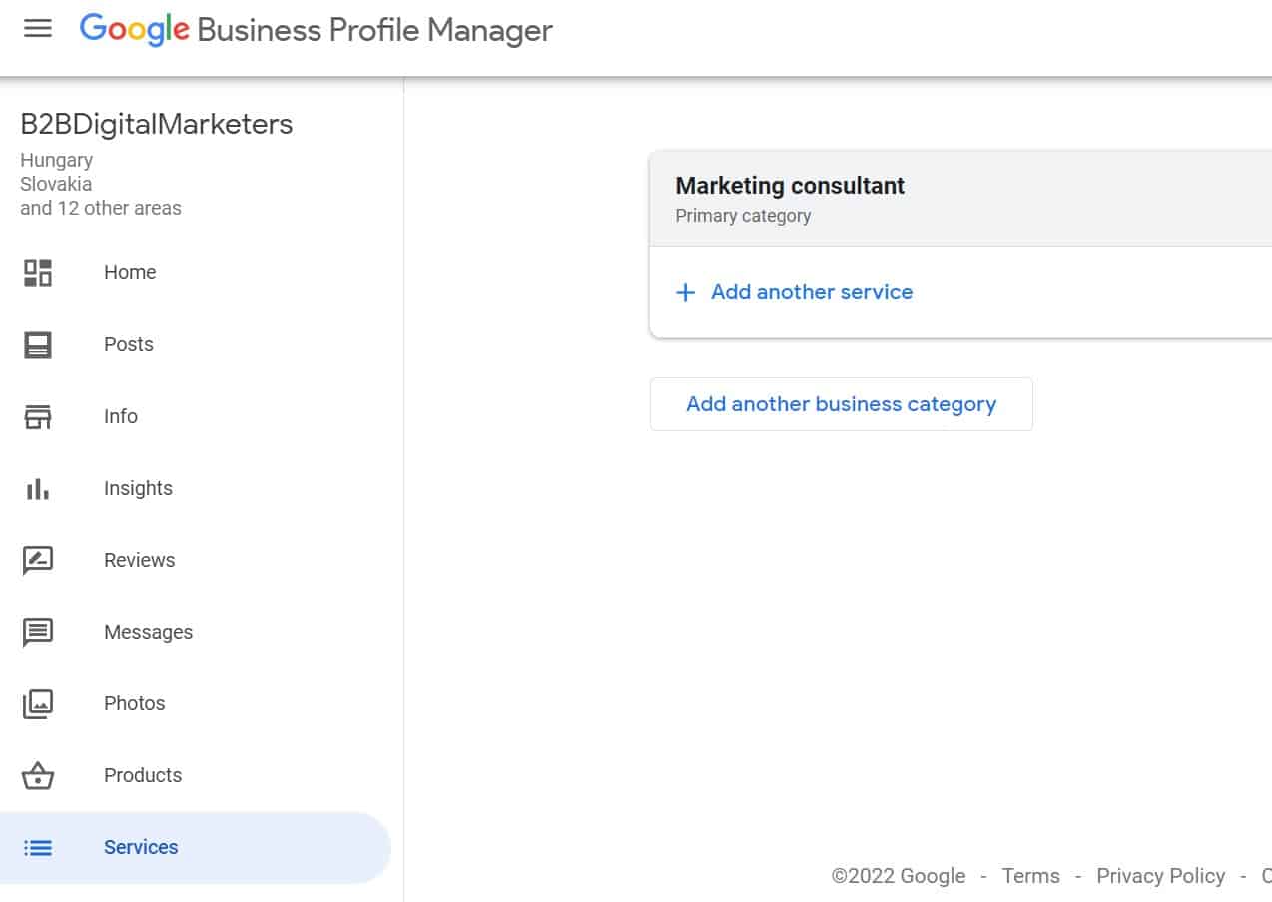
Task: Click Add another service link
Action: 812,292
